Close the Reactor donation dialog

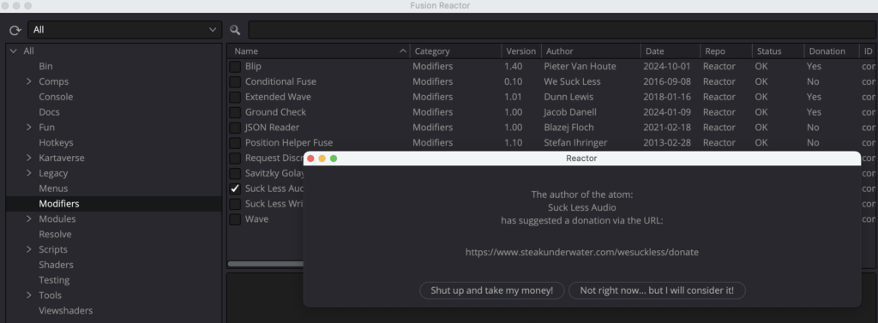pyautogui.click(x=310, y=159)
